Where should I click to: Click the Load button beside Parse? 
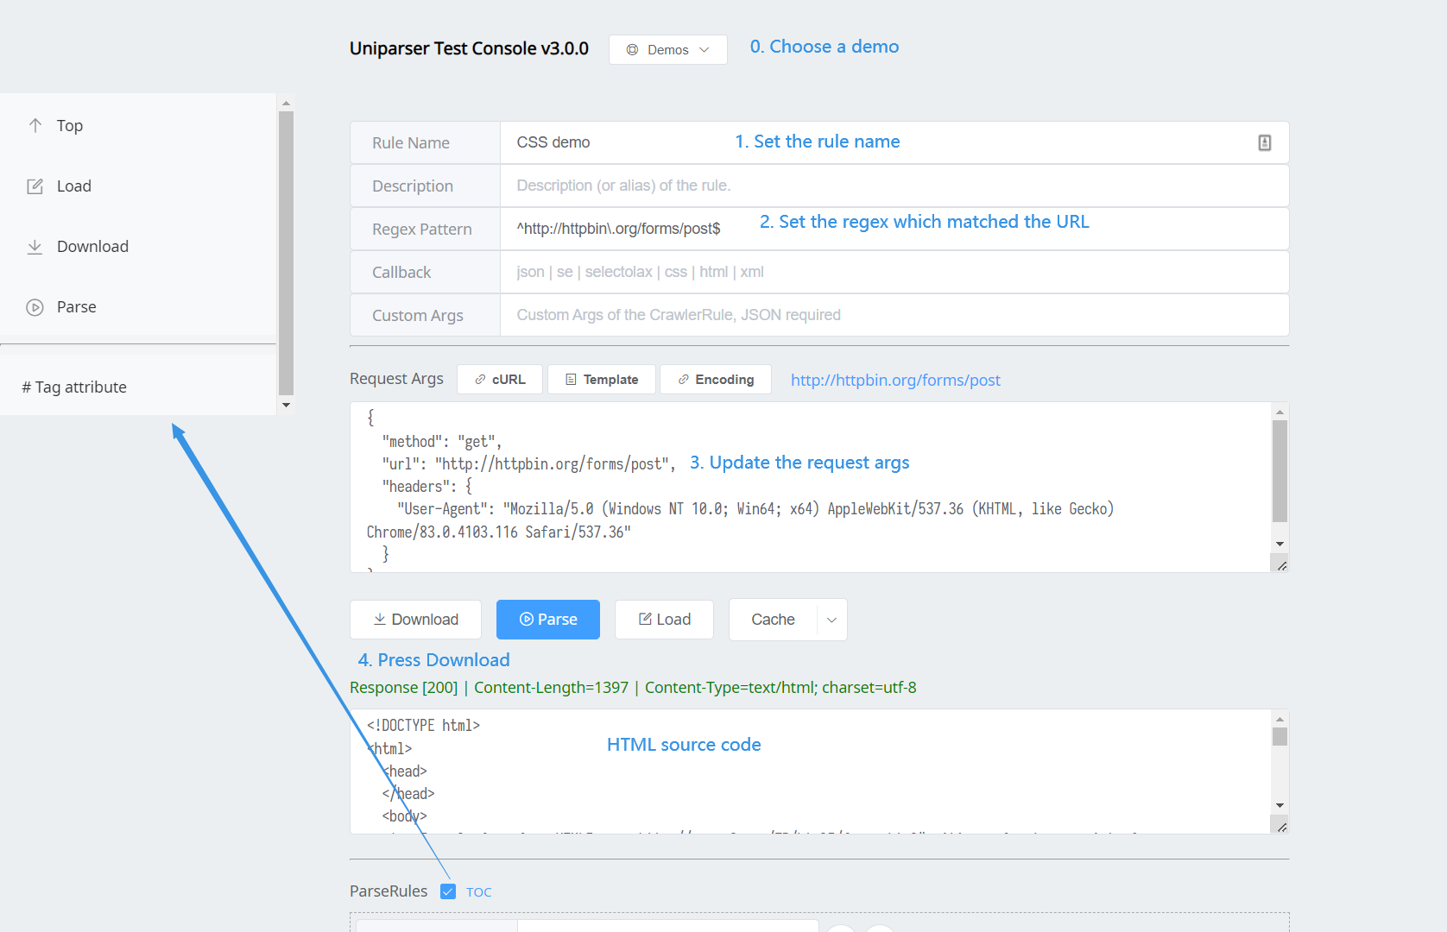click(x=664, y=620)
